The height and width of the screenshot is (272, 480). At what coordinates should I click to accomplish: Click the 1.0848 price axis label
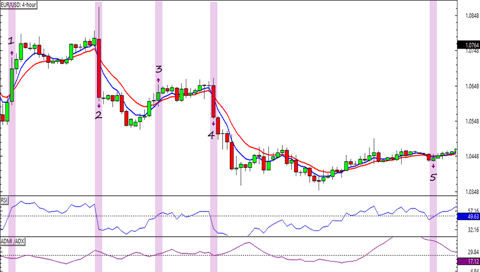472,16
